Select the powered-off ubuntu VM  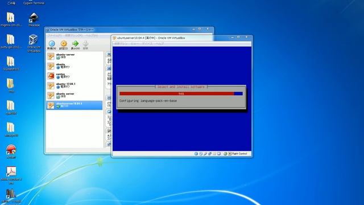(x=75, y=66)
